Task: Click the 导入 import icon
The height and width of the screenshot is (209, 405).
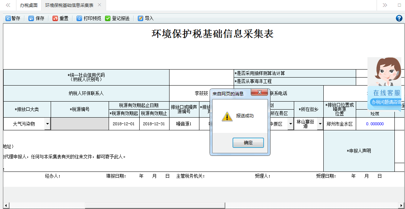Action: 140,18
